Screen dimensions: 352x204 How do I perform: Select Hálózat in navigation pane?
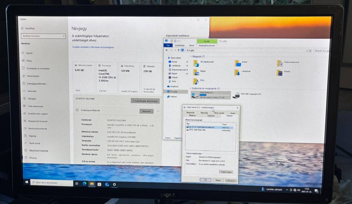click(x=172, y=96)
